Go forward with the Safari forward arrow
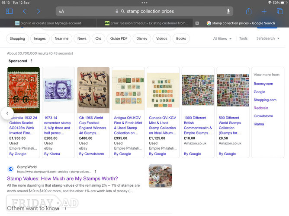Image resolution: width=289 pixels, height=216 pixels. click(x=39, y=11)
